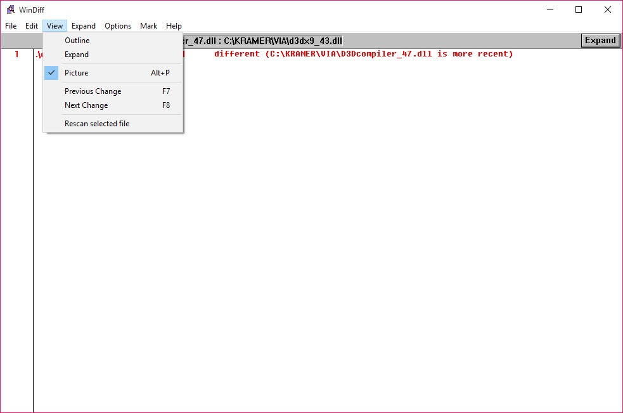
Task: Open the Edit menu
Action: coord(31,26)
